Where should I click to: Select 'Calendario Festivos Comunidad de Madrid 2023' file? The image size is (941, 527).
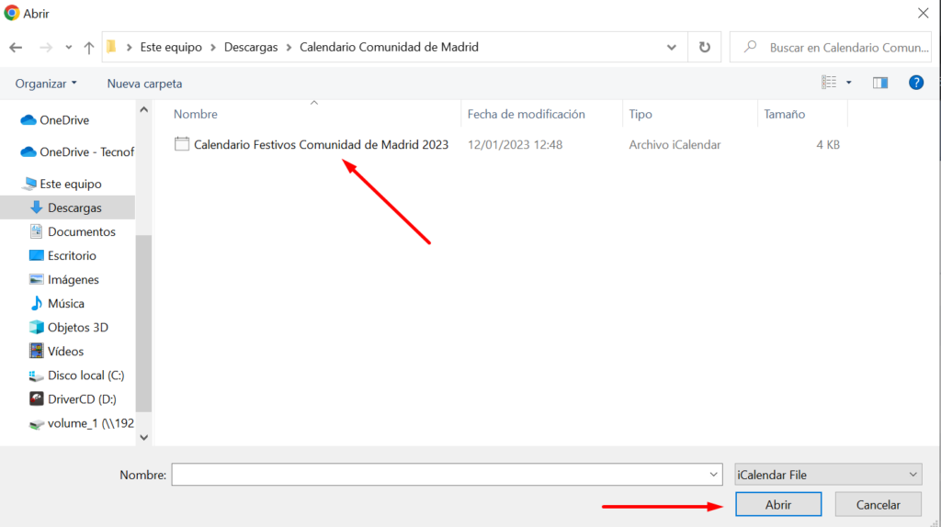(x=321, y=144)
